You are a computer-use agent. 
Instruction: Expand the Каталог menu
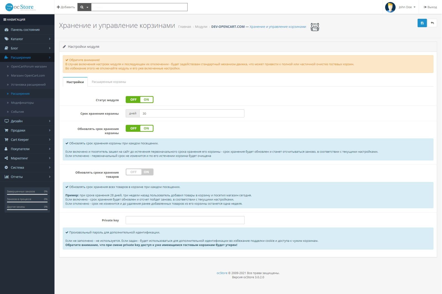27,39
